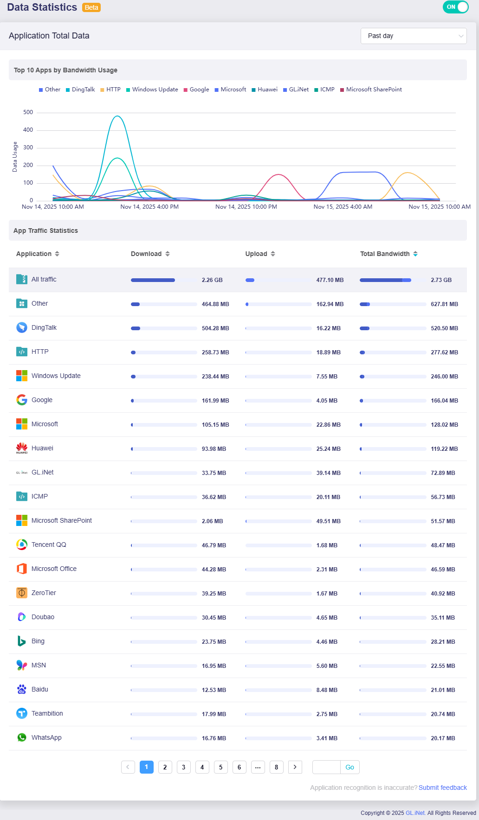Click the Bing app icon
Image resolution: width=479 pixels, height=820 pixels.
pyautogui.click(x=22, y=641)
